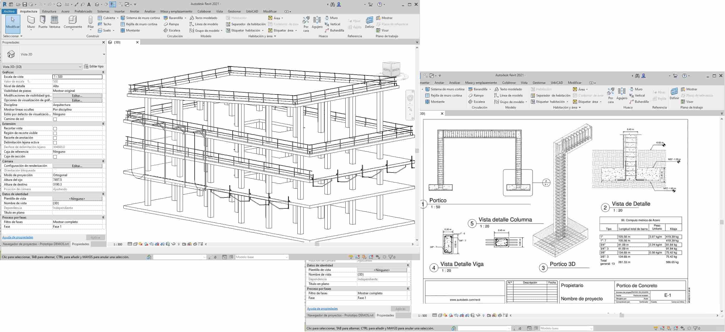
Task: Enable the Recortar vista checkbox
Action: [x=55, y=129]
